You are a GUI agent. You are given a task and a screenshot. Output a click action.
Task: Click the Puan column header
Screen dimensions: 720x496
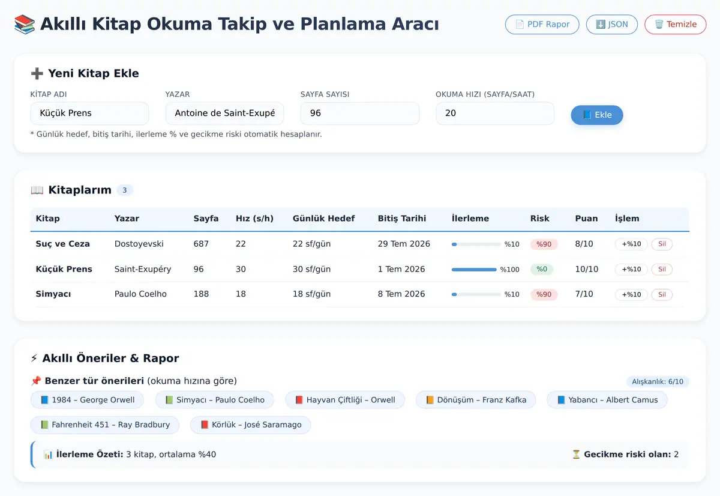pyautogui.click(x=586, y=219)
